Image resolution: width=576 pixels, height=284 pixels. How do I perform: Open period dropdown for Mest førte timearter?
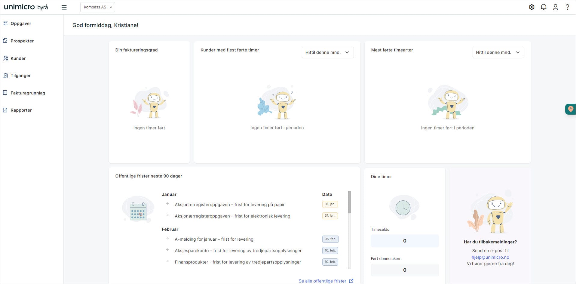(498, 52)
